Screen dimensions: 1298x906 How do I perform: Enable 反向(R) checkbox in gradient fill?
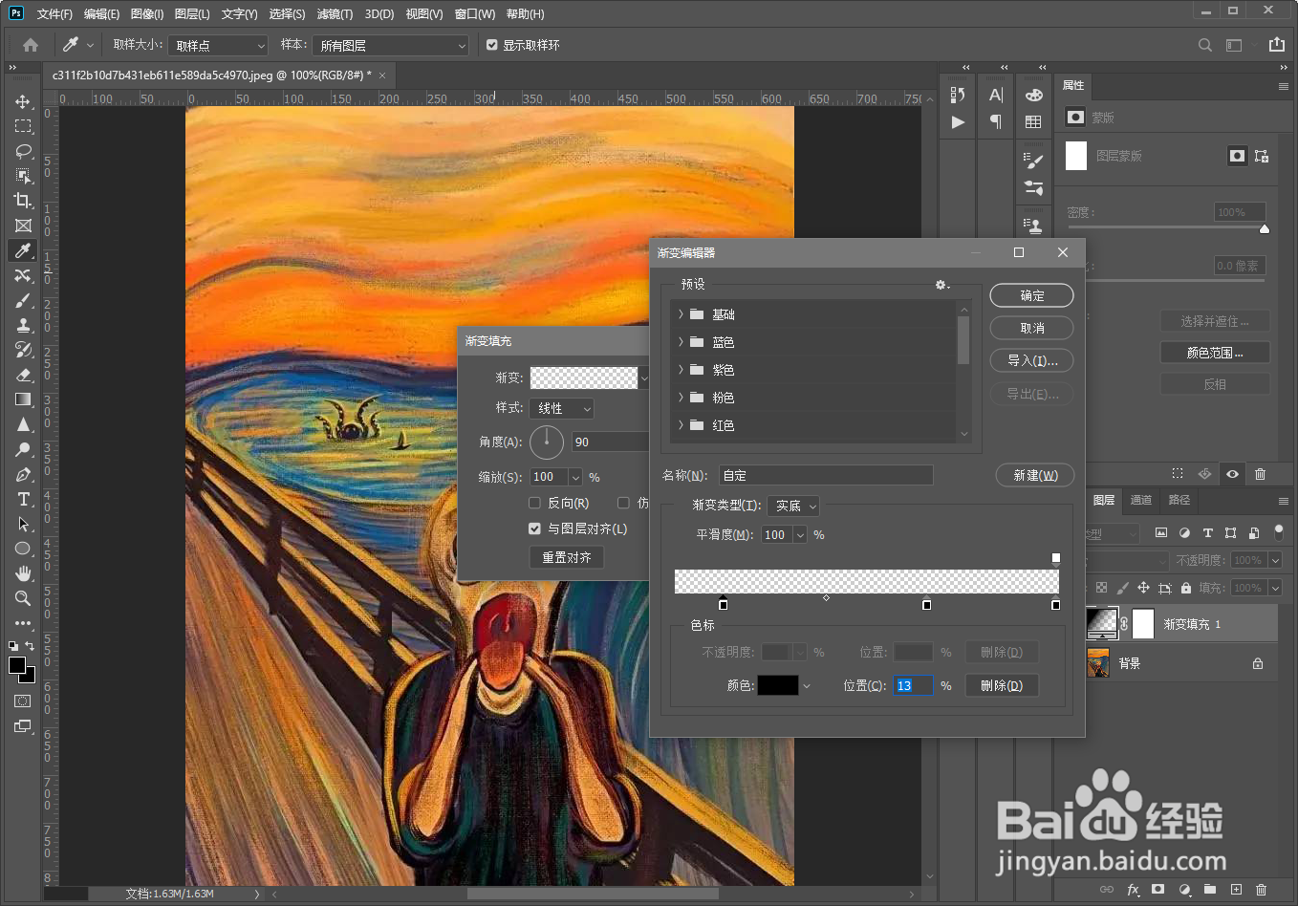(x=535, y=503)
